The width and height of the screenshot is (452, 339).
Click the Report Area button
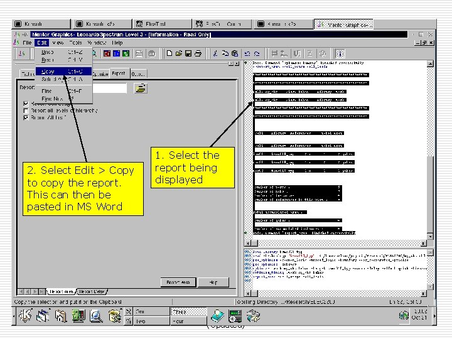click(178, 282)
